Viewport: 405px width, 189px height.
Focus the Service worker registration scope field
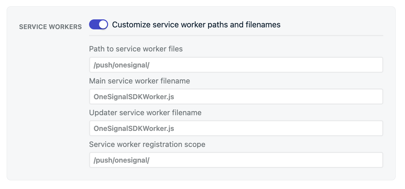[x=236, y=160]
